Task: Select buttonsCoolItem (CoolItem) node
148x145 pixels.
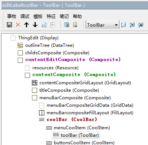Action: (84, 143)
